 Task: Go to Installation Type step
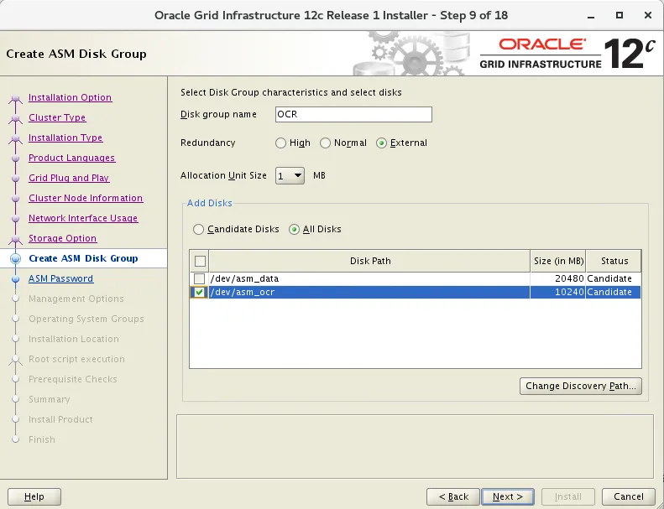(x=65, y=138)
